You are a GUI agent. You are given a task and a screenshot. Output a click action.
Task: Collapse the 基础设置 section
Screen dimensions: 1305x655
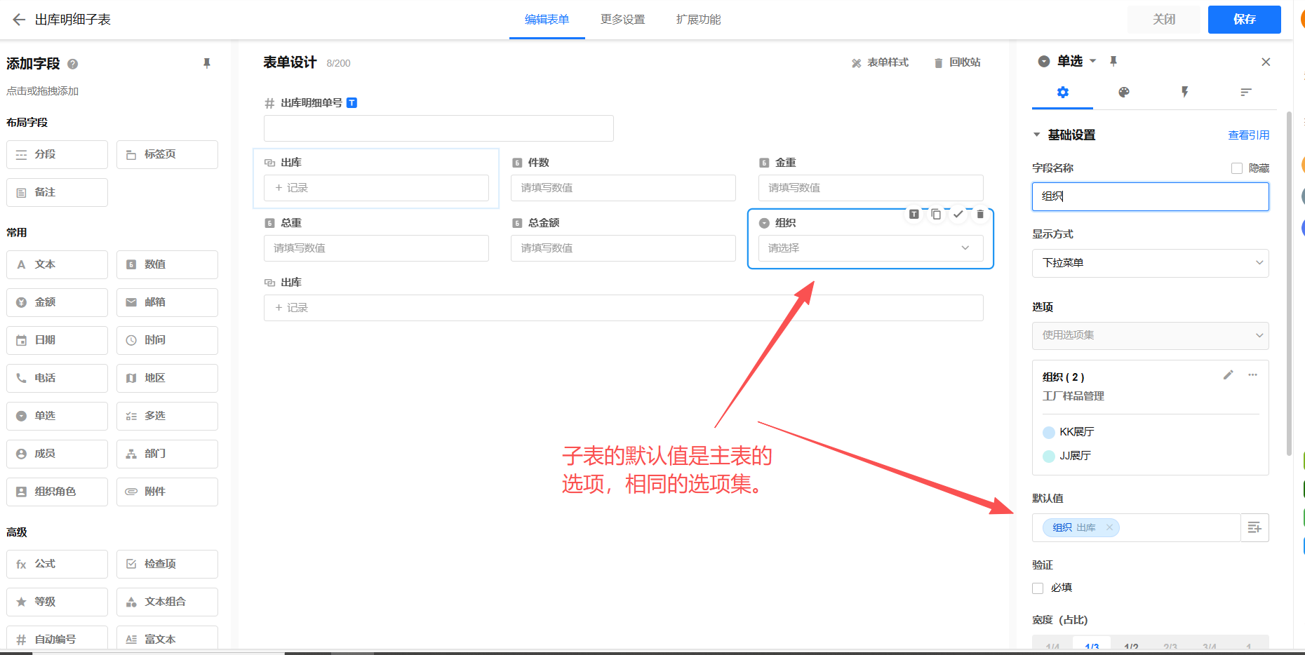coord(1037,135)
